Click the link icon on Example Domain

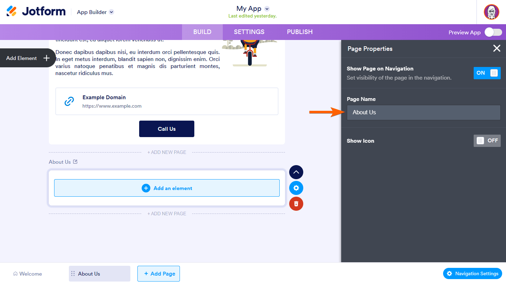[x=69, y=101]
